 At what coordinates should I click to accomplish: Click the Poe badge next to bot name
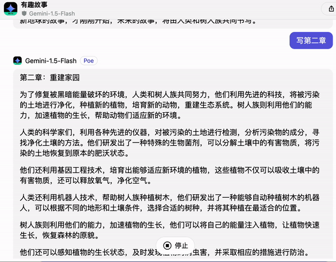point(88,61)
